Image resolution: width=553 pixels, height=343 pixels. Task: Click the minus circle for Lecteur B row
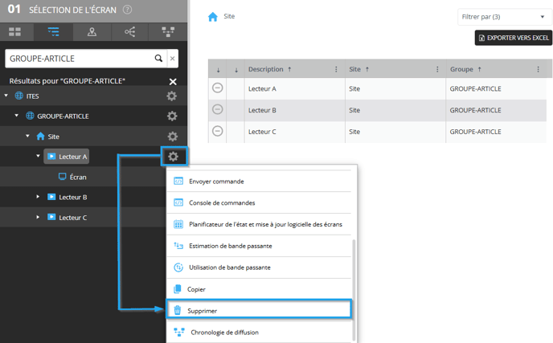[218, 109]
